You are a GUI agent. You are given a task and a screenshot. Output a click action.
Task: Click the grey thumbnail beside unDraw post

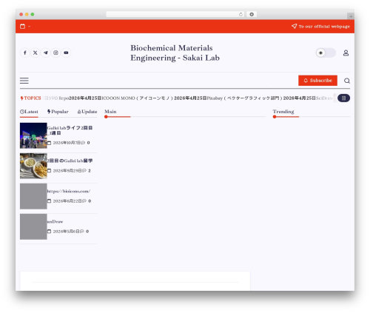[33, 226]
